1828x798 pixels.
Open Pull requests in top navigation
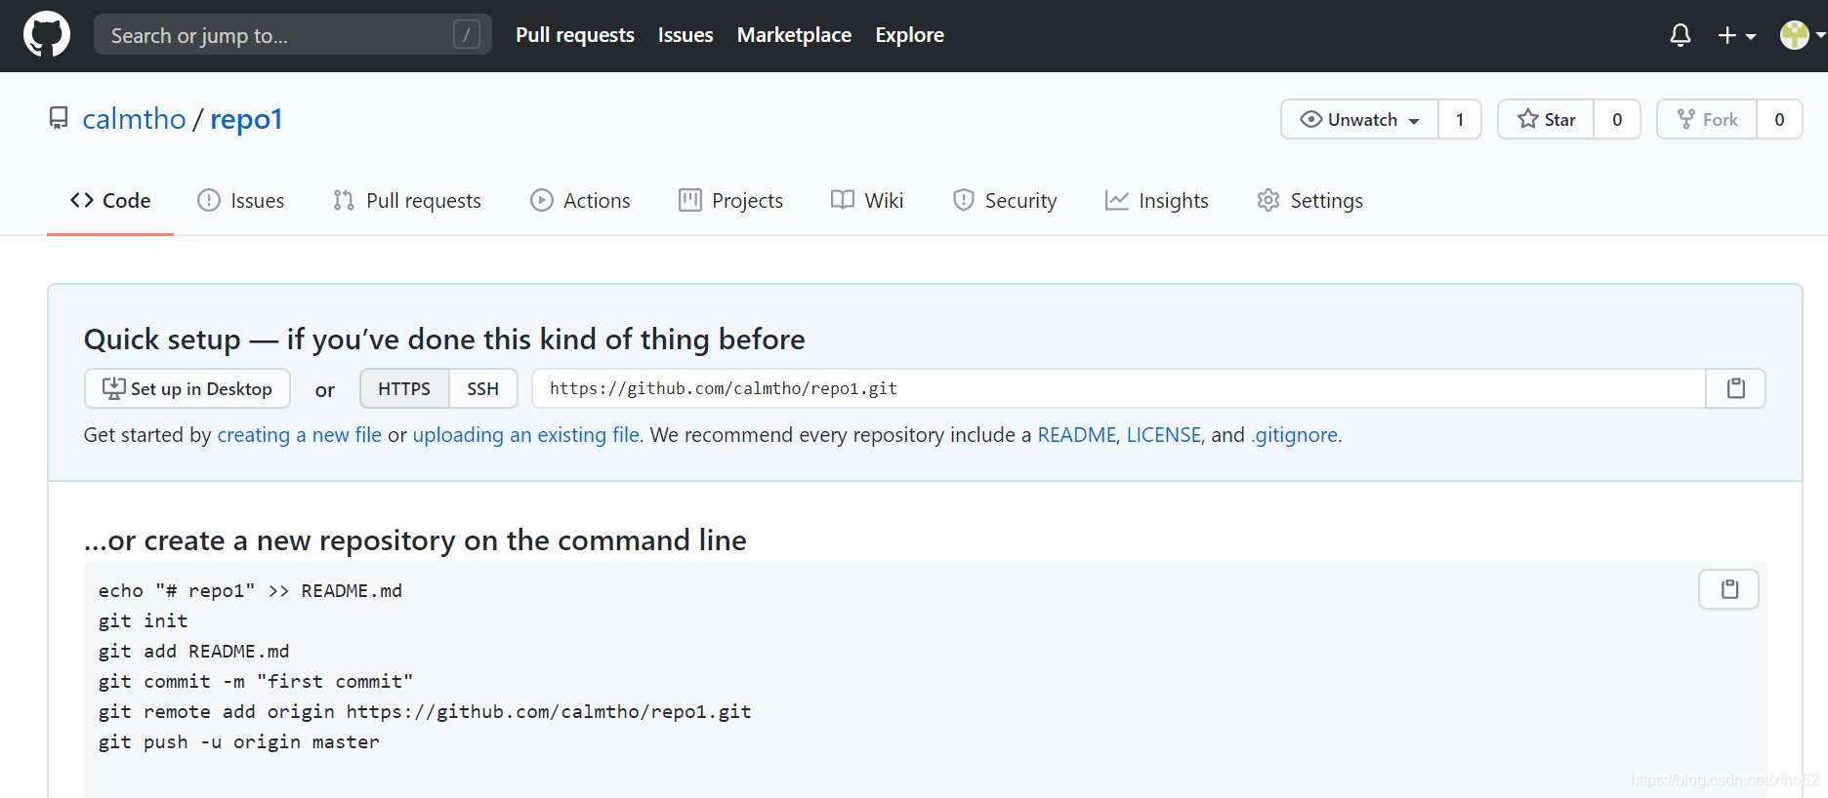click(x=575, y=35)
